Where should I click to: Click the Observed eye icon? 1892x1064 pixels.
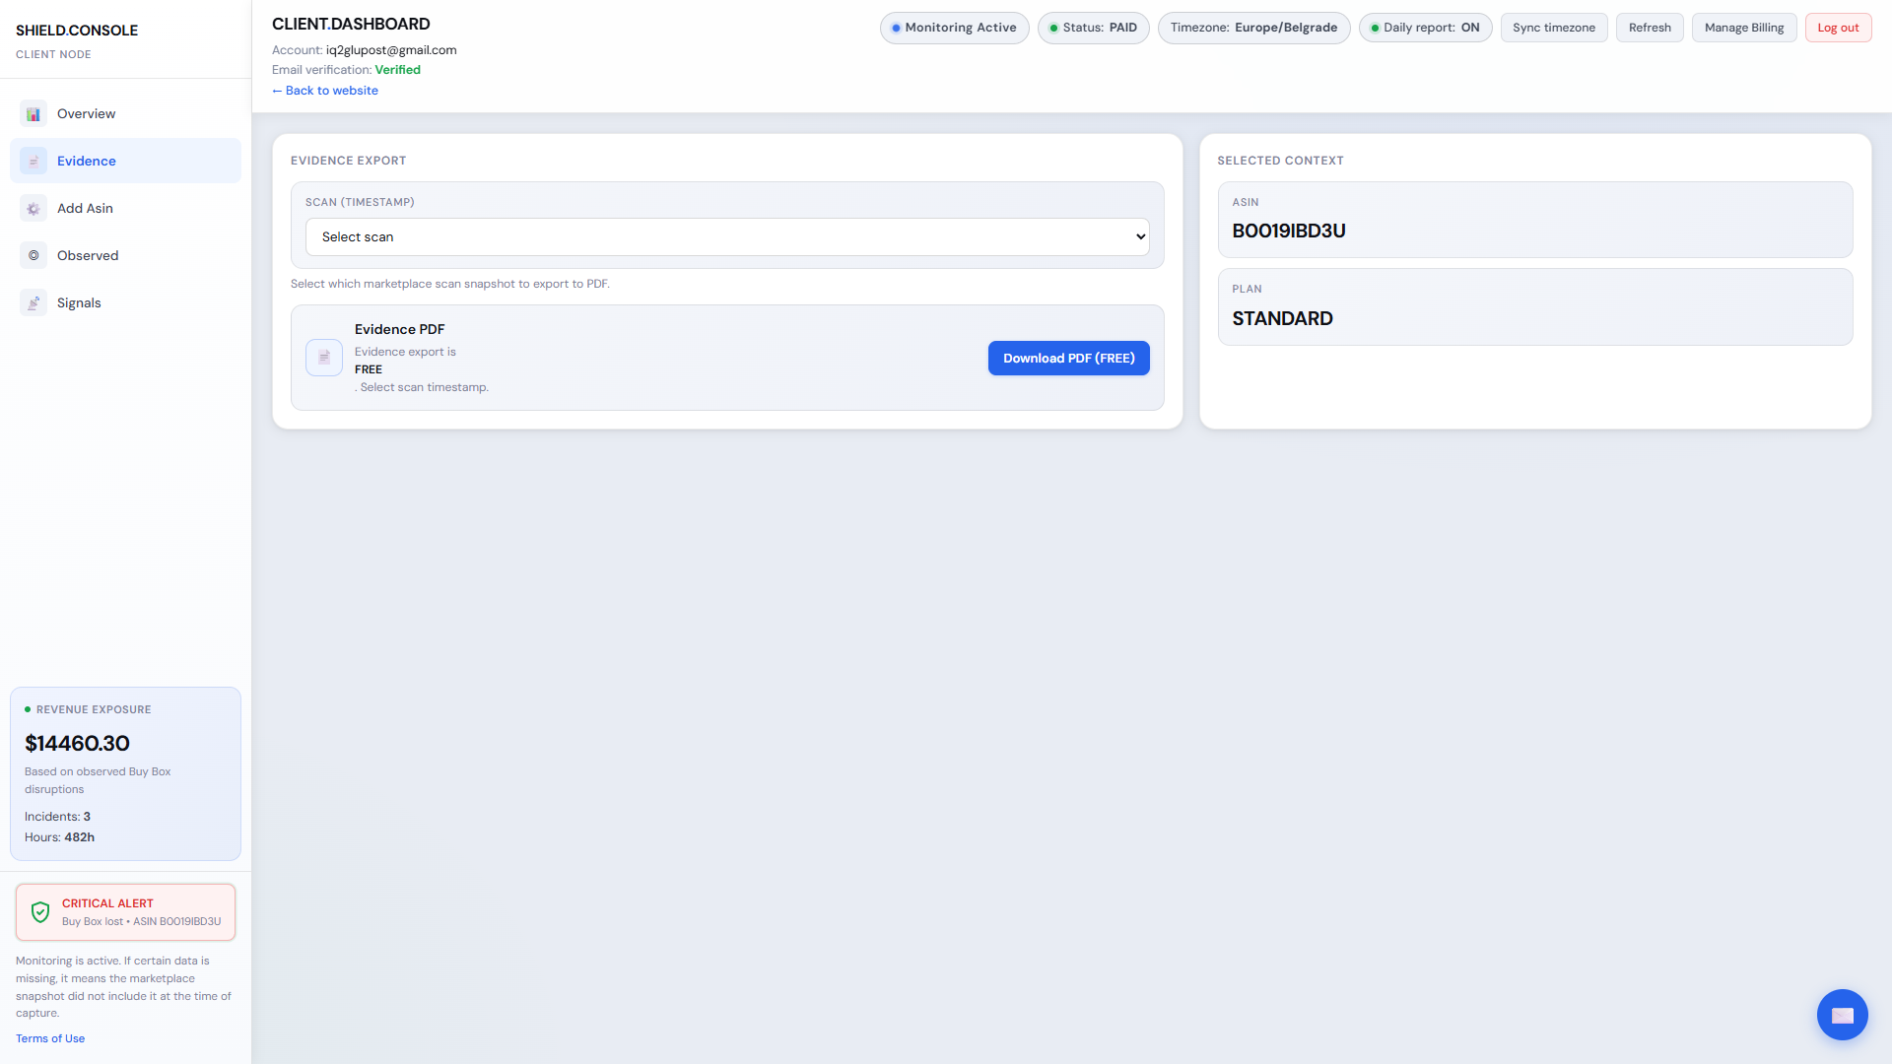tap(34, 256)
